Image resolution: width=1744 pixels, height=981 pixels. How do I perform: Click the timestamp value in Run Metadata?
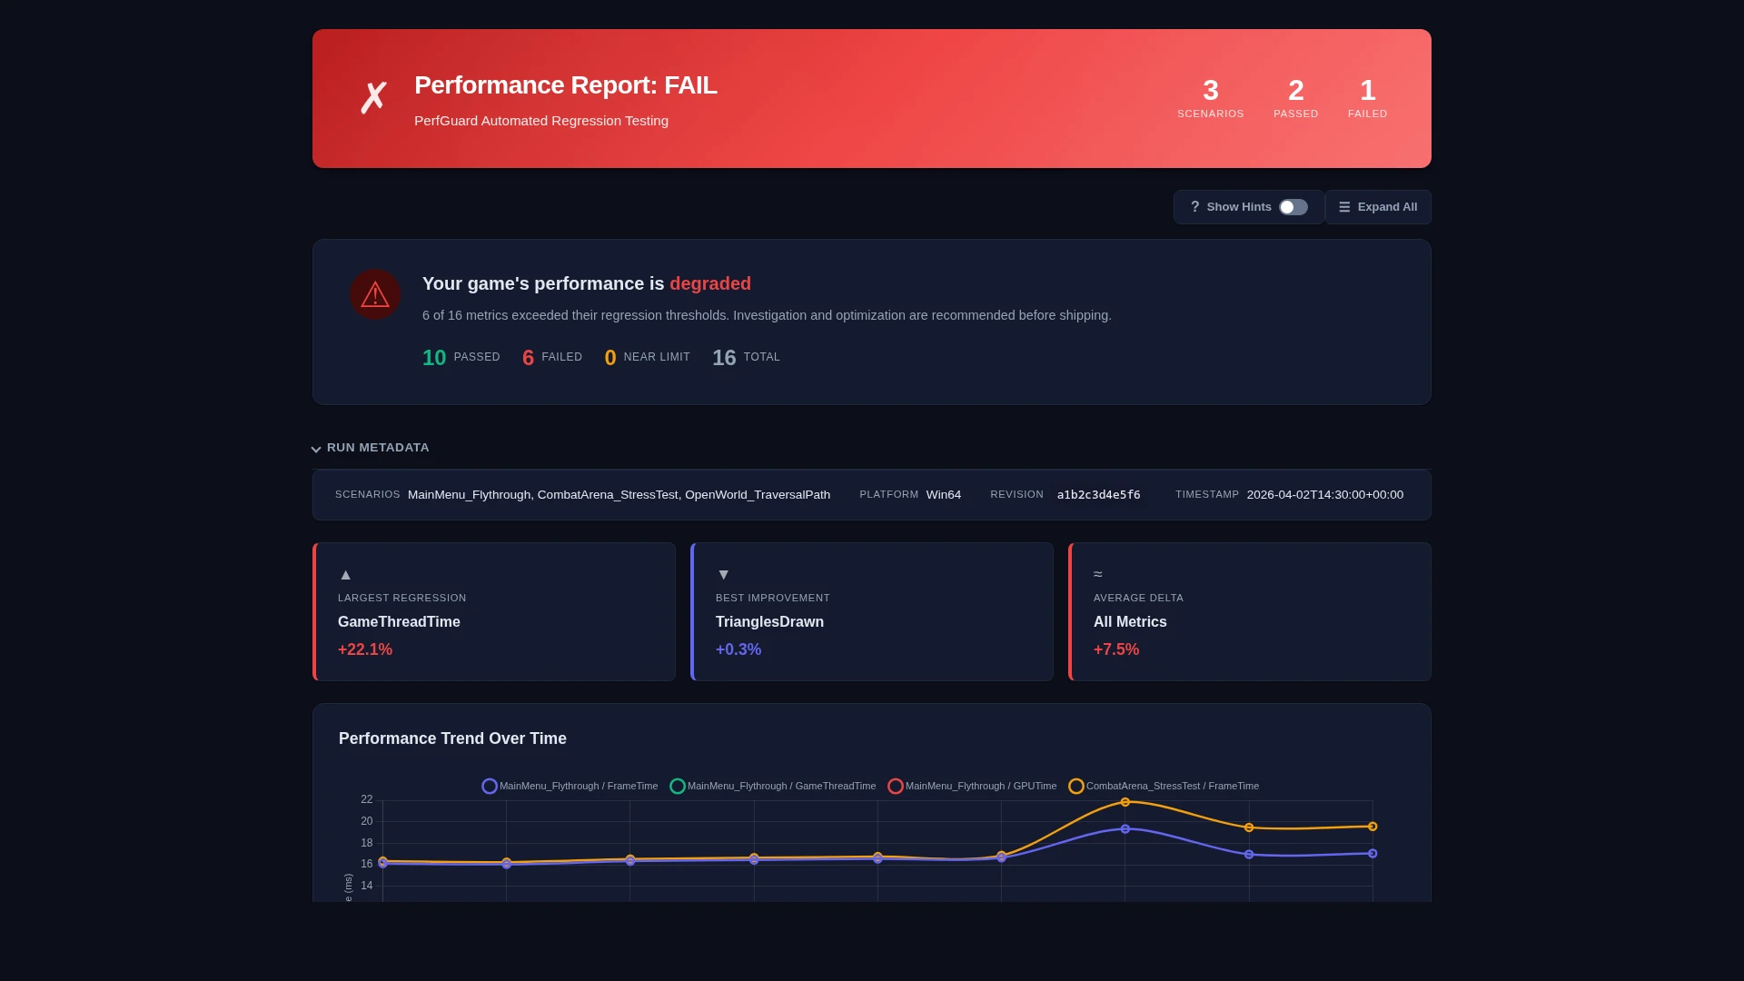click(x=1324, y=494)
